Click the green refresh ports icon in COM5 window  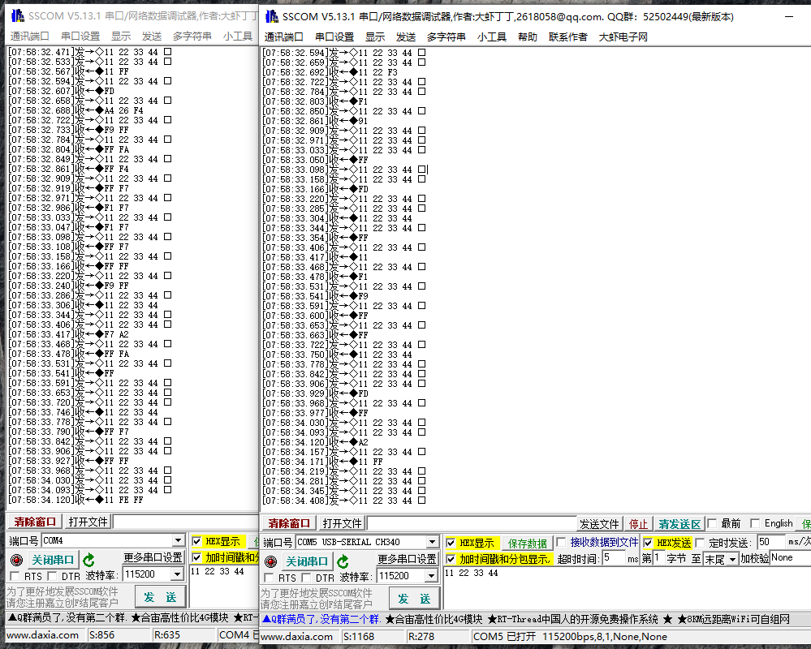(343, 561)
